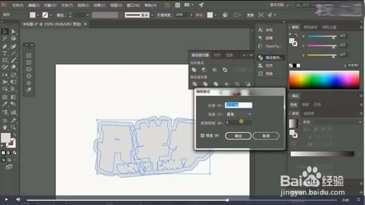Click the Divide pathfinder icon
Screen dimensions: 365x205
click(194, 84)
